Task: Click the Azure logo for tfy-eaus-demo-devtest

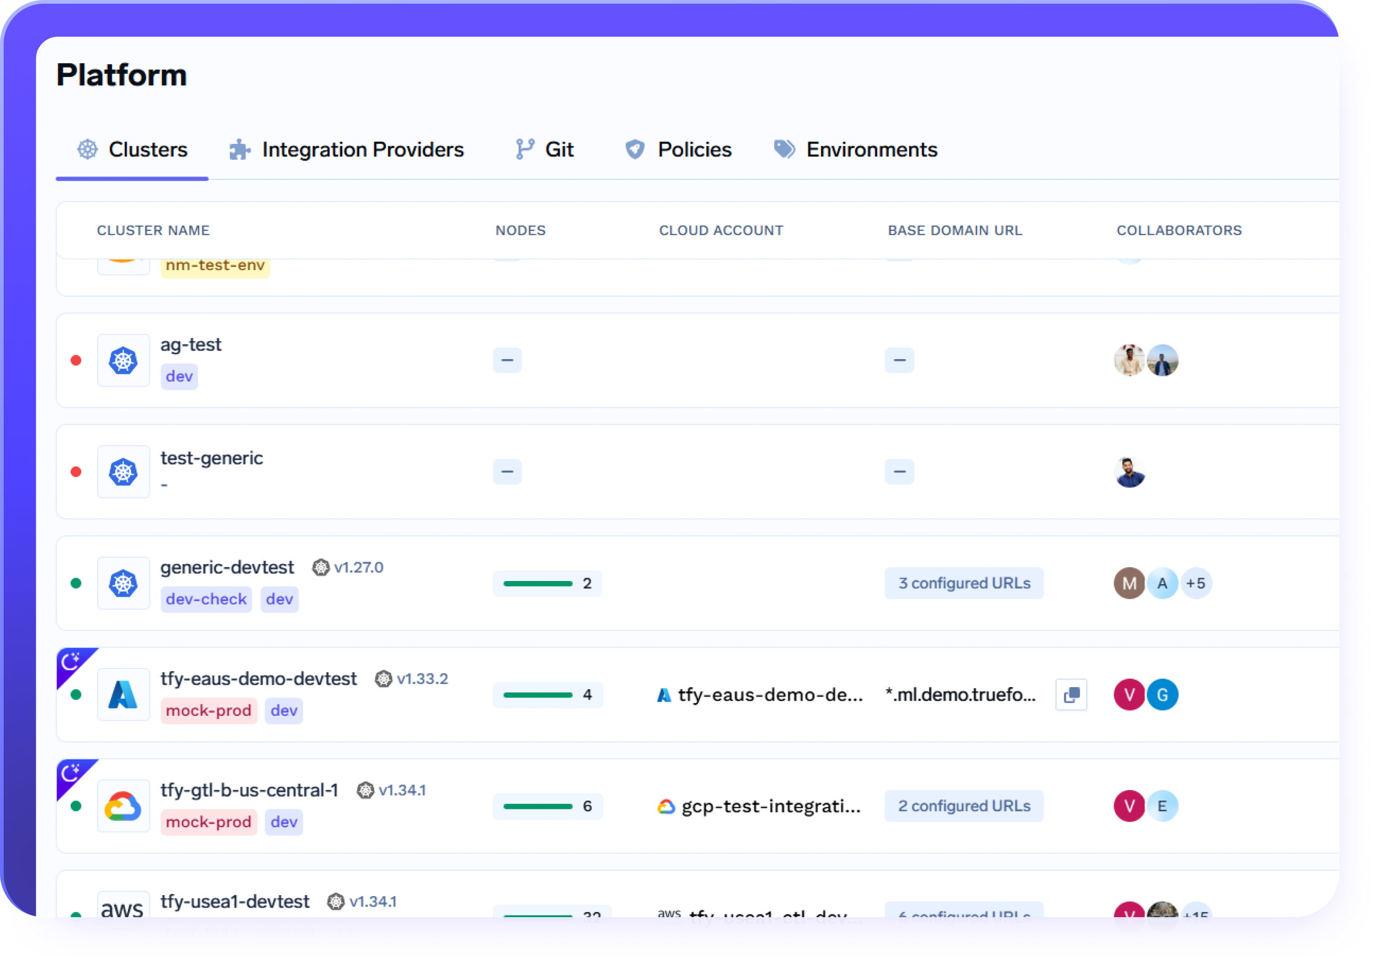Action: click(x=123, y=695)
